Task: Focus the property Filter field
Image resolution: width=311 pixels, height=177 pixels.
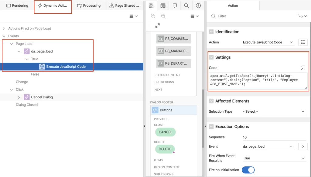Action: pos(256,16)
